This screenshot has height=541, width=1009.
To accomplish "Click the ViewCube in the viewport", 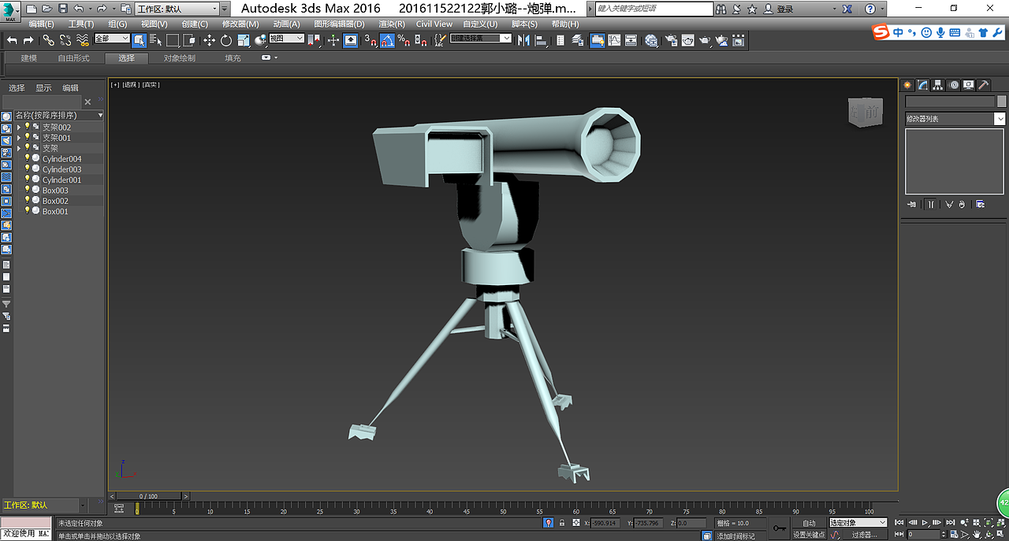I will point(866,112).
